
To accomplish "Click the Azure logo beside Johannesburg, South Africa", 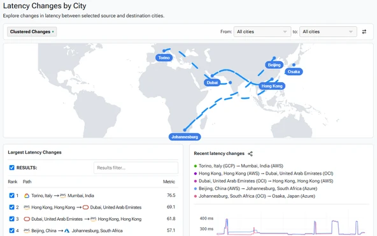I will pyautogui.click(x=67, y=230).
